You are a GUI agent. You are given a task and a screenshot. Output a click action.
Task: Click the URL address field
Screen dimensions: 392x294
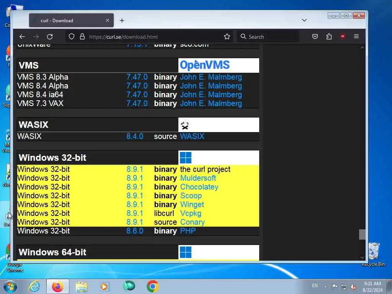150,37
